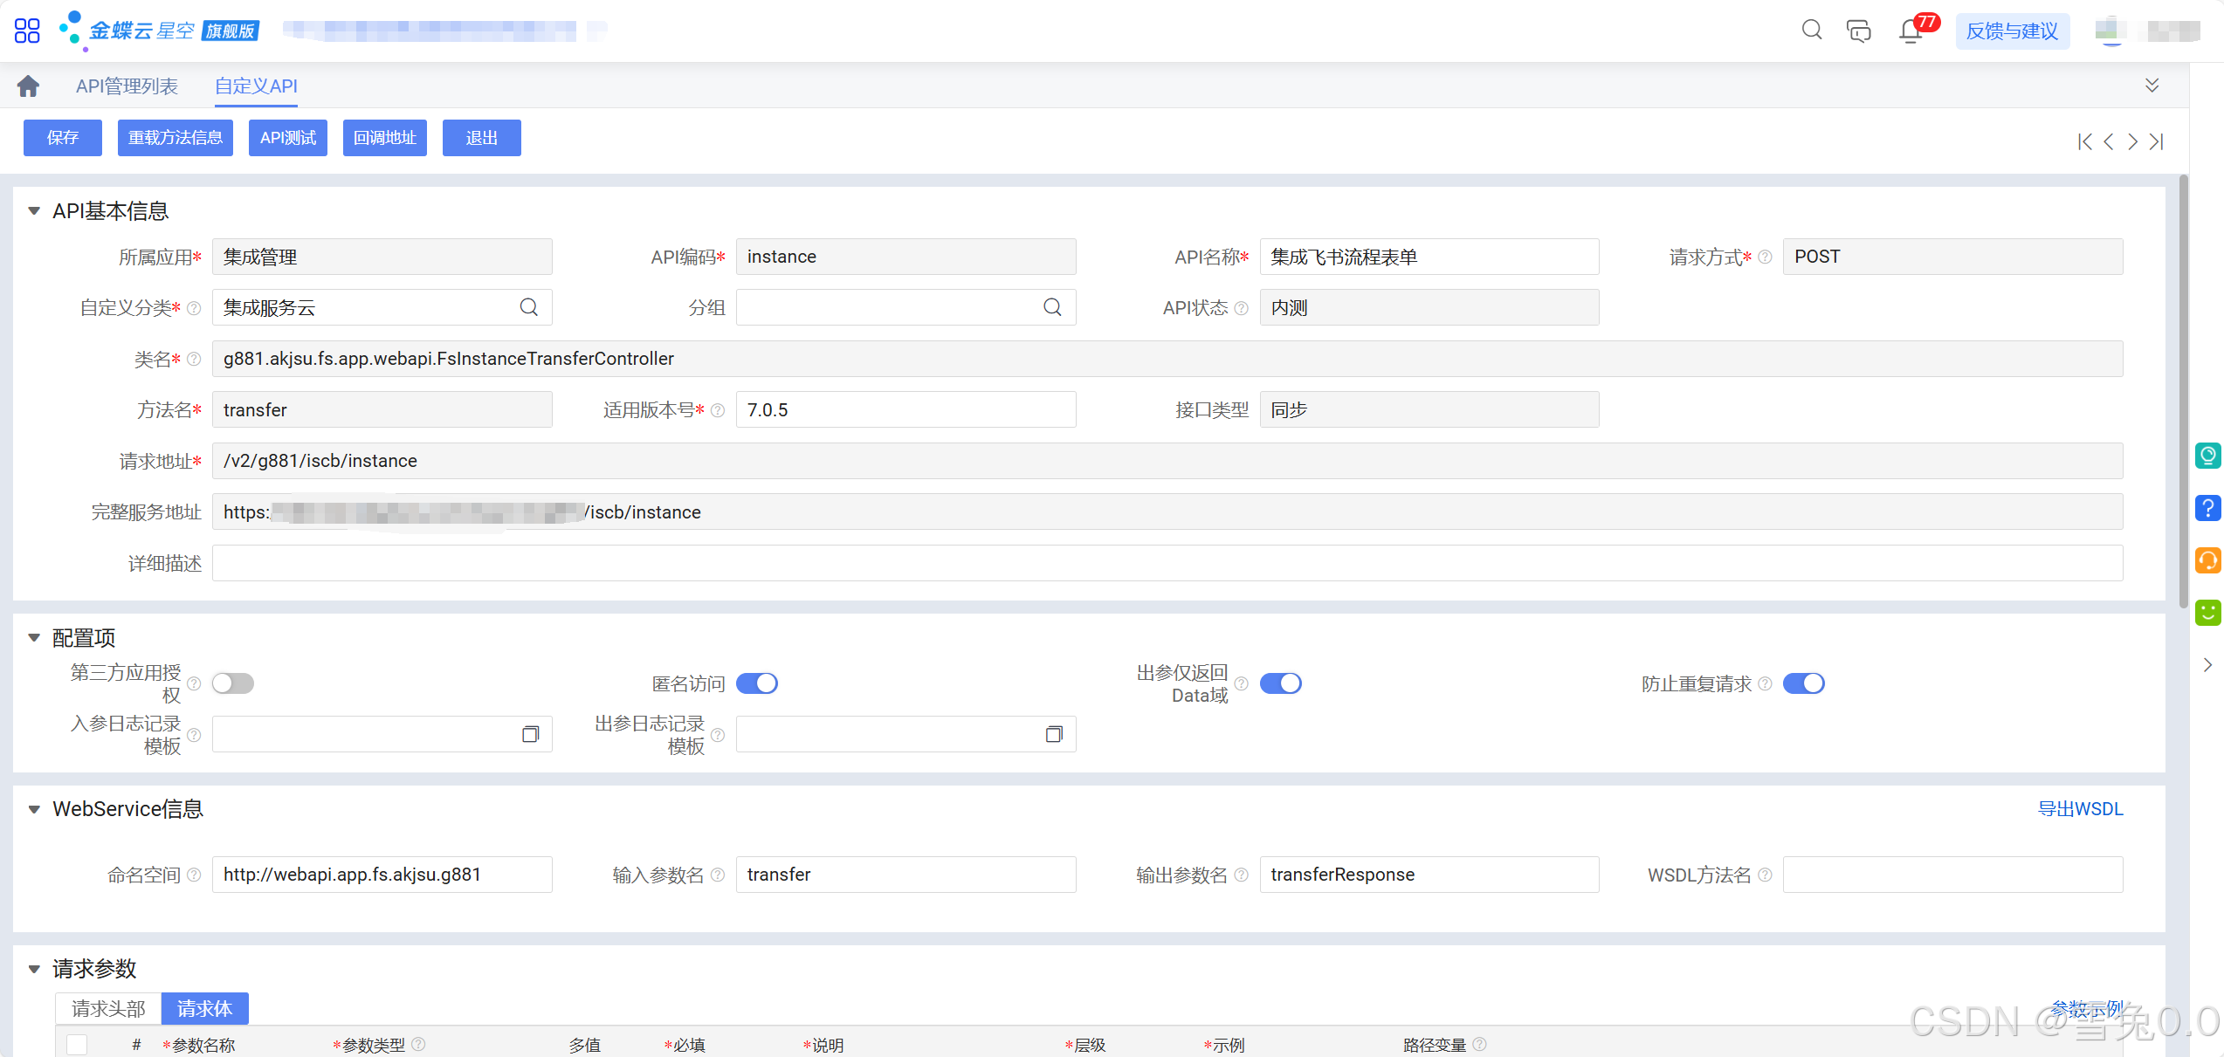Disable the 防止重复请求 switch
Viewport: 2224px width, 1057px height.
[x=1804, y=683]
